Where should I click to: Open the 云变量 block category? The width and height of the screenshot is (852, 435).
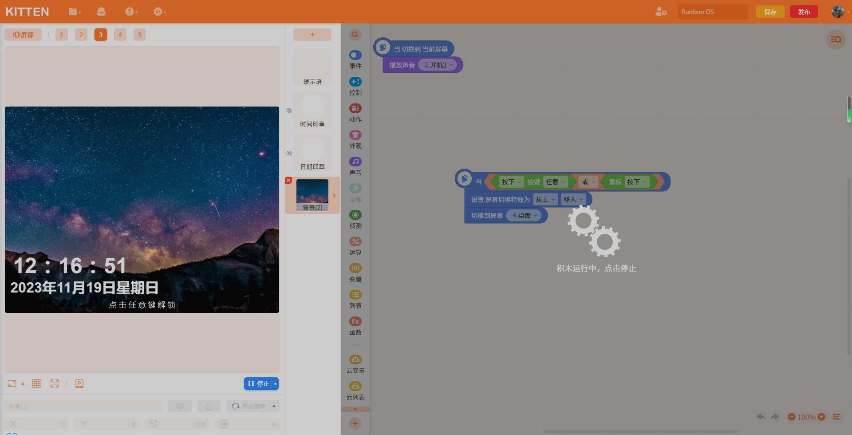click(x=355, y=364)
